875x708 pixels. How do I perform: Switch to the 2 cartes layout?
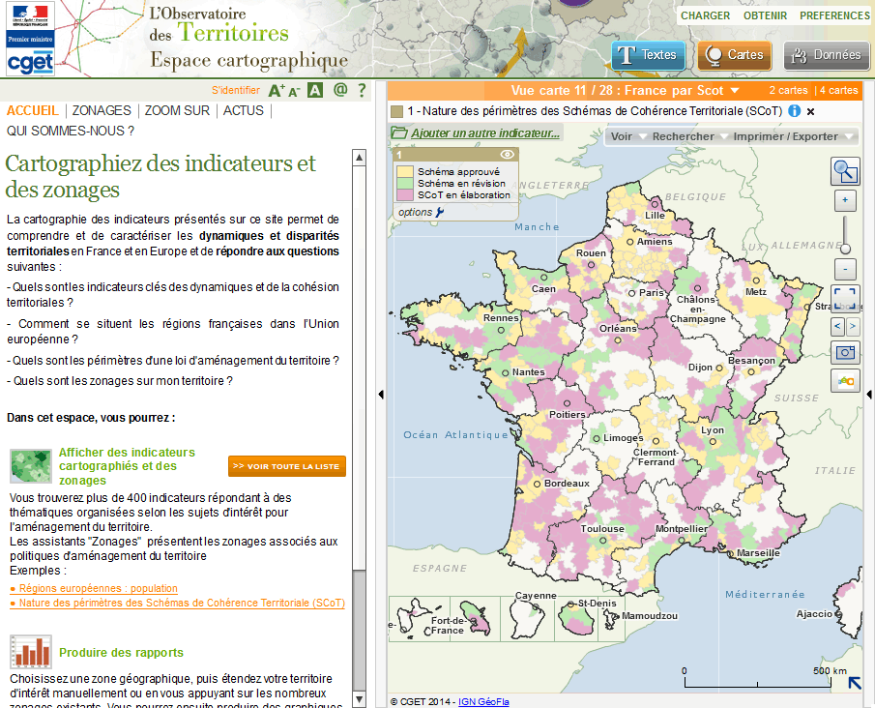tap(788, 91)
